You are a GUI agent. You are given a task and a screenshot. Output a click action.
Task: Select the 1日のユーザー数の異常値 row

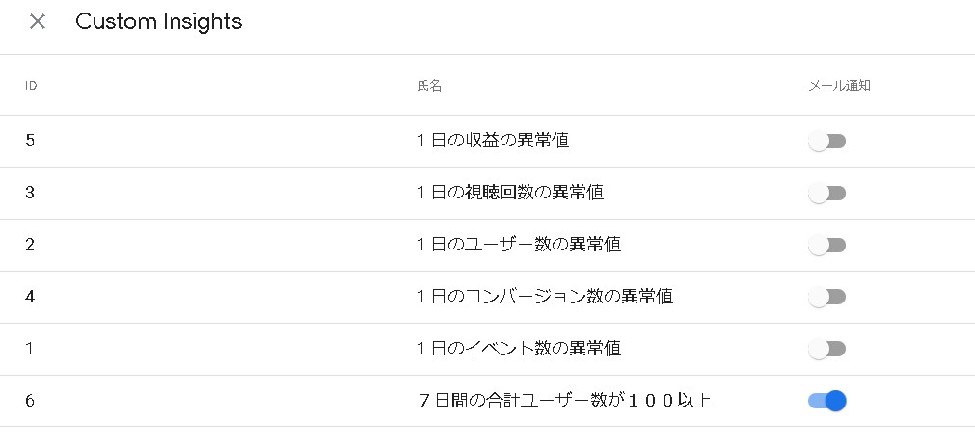click(x=519, y=245)
